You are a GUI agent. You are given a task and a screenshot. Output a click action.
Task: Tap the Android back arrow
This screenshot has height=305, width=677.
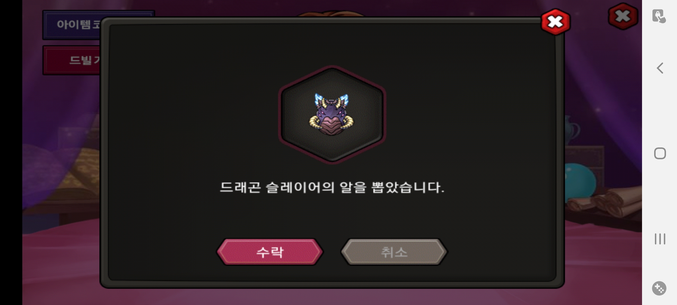click(660, 68)
